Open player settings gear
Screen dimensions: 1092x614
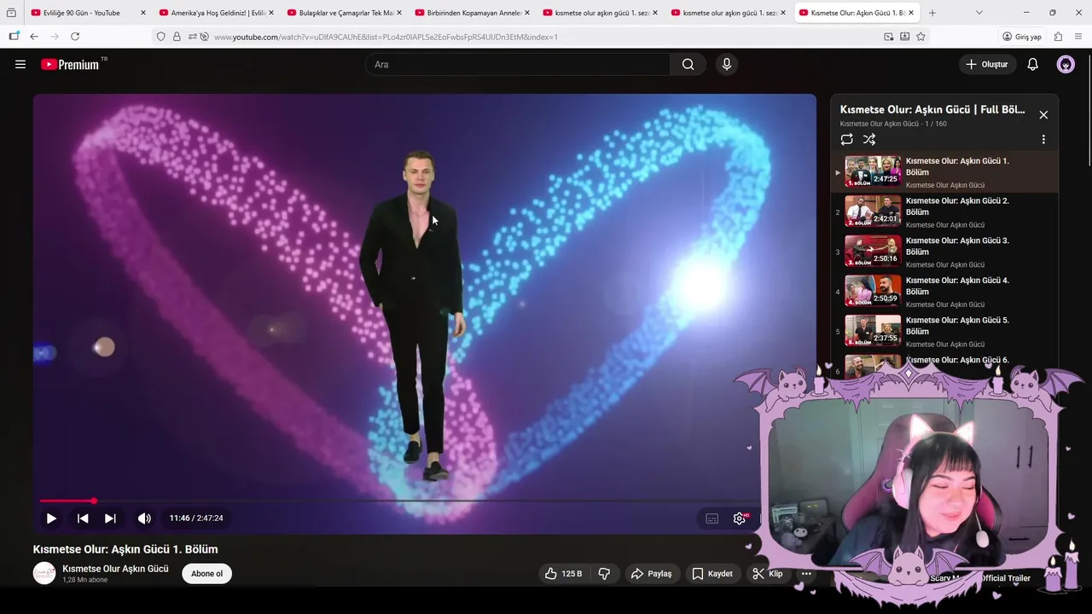tap(740, 518)
